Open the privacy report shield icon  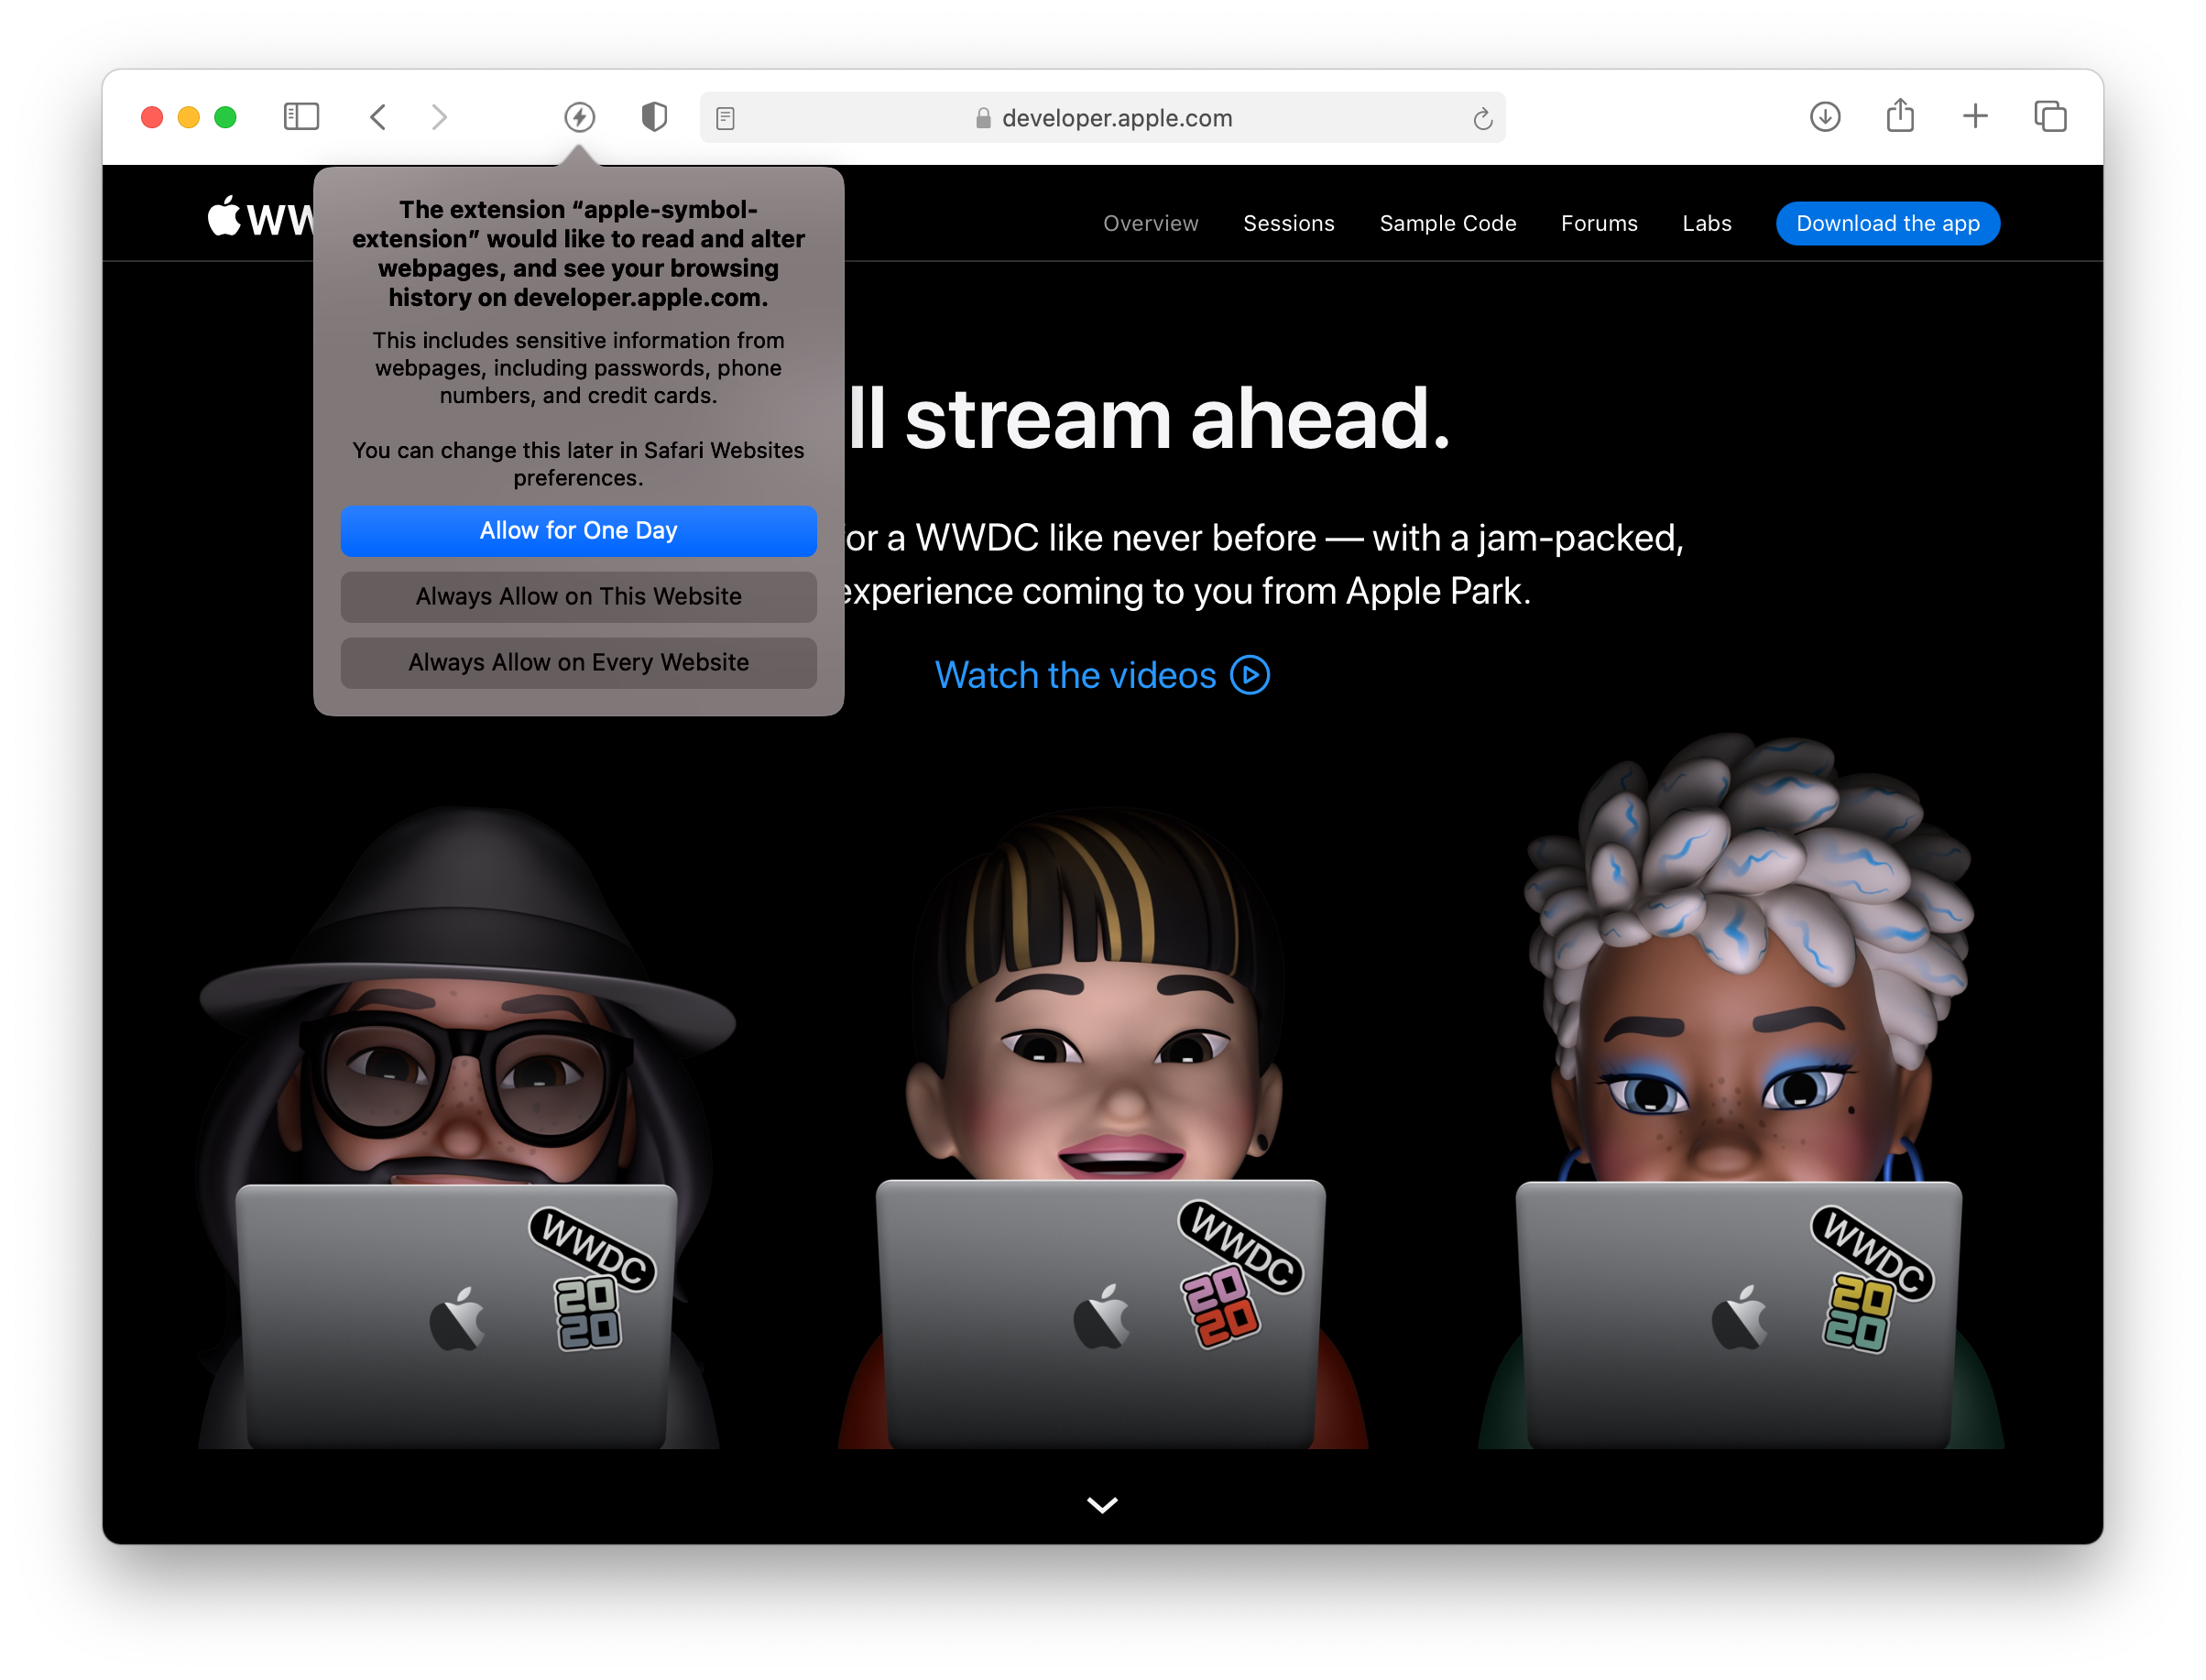click(654, 117)
